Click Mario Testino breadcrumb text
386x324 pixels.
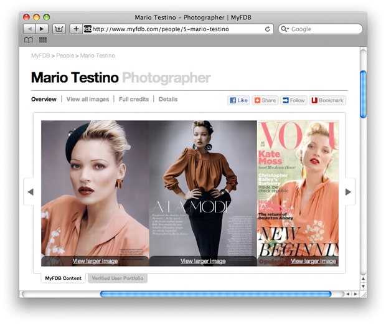pos(98,55)
